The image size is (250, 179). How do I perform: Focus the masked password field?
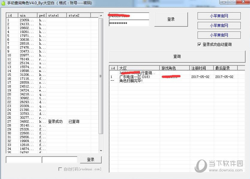click(129, 23)
